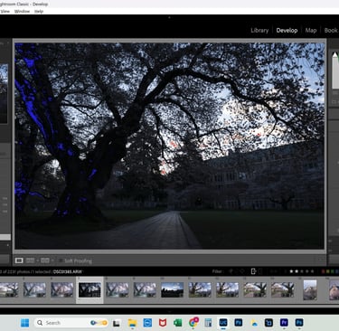Set filter to five stars rating
This screenshot has width=339, height=331.
click(x=312, y=271)
